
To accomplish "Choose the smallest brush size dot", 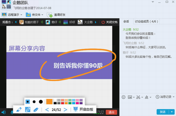I will pyautogui.click(x=27, y=102).
